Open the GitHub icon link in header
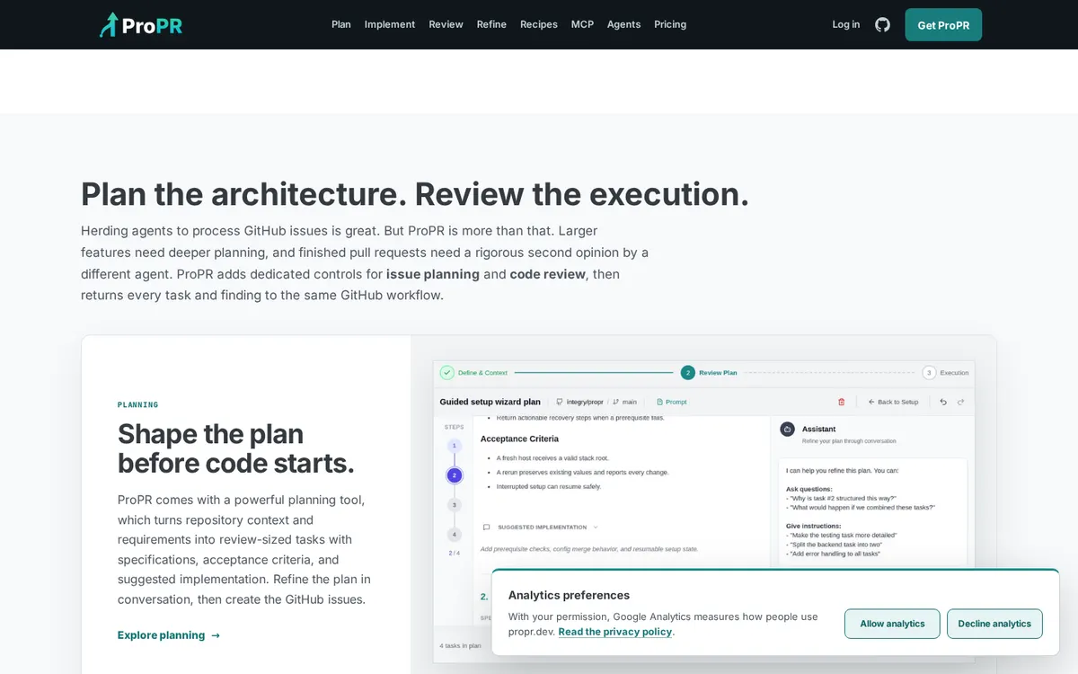The height and width of the screenshot is (674, 1078). [882, 24]
